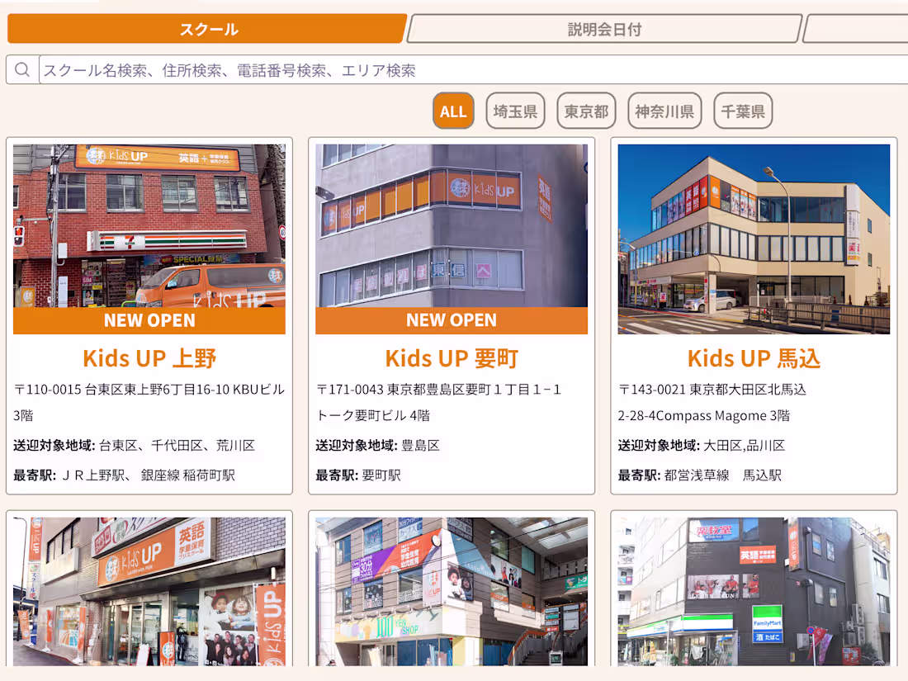Filter schools by 東京都
This screenshot has height=681, width=908.
(586, 111)
